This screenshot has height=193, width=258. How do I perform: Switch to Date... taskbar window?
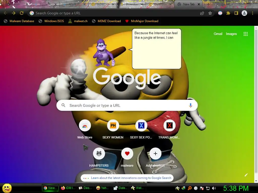120,188
